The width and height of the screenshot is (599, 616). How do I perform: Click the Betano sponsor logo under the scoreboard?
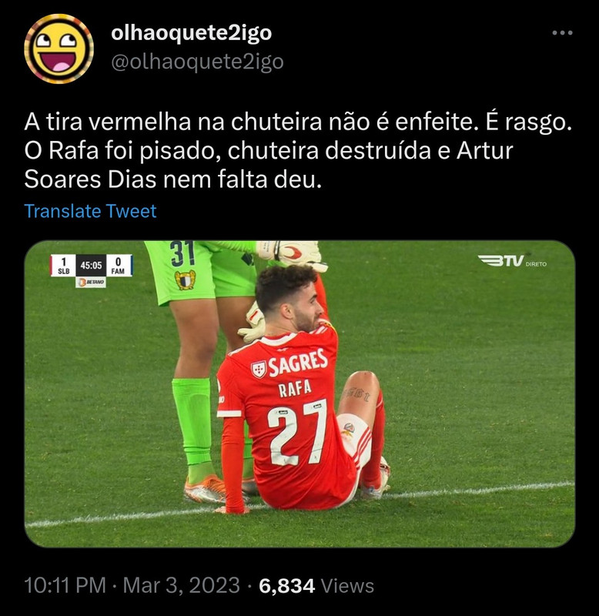coord(91,282)
